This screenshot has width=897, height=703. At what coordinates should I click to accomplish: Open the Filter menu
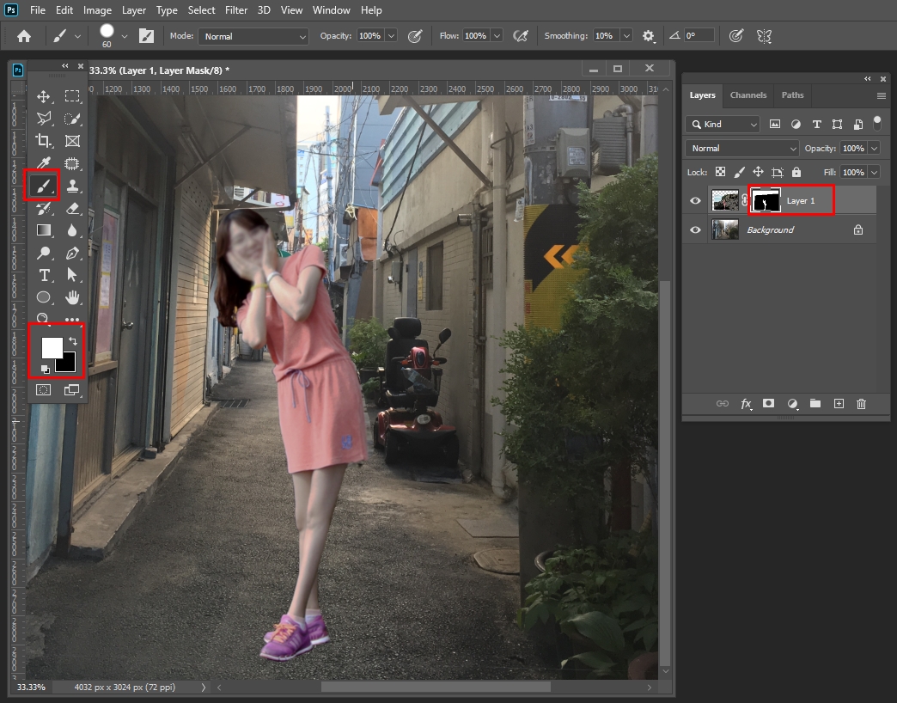pyautogui.click(x=238, y=10)
